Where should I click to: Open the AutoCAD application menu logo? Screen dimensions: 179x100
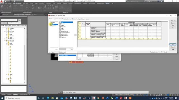(2, 2)
